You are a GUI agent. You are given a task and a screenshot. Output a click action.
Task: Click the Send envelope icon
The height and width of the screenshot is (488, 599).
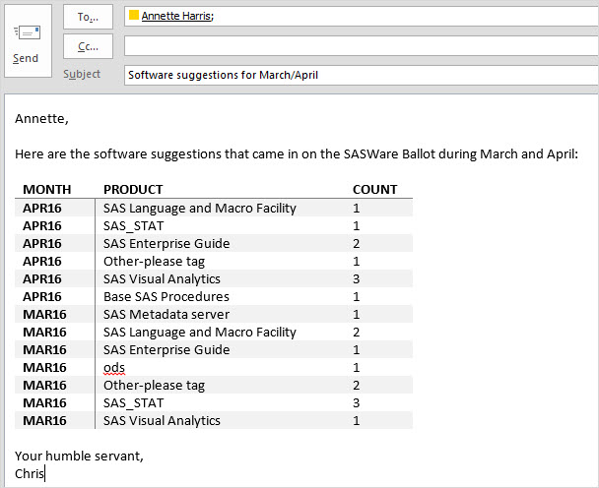pyautogui.click(x=27, y=32)
